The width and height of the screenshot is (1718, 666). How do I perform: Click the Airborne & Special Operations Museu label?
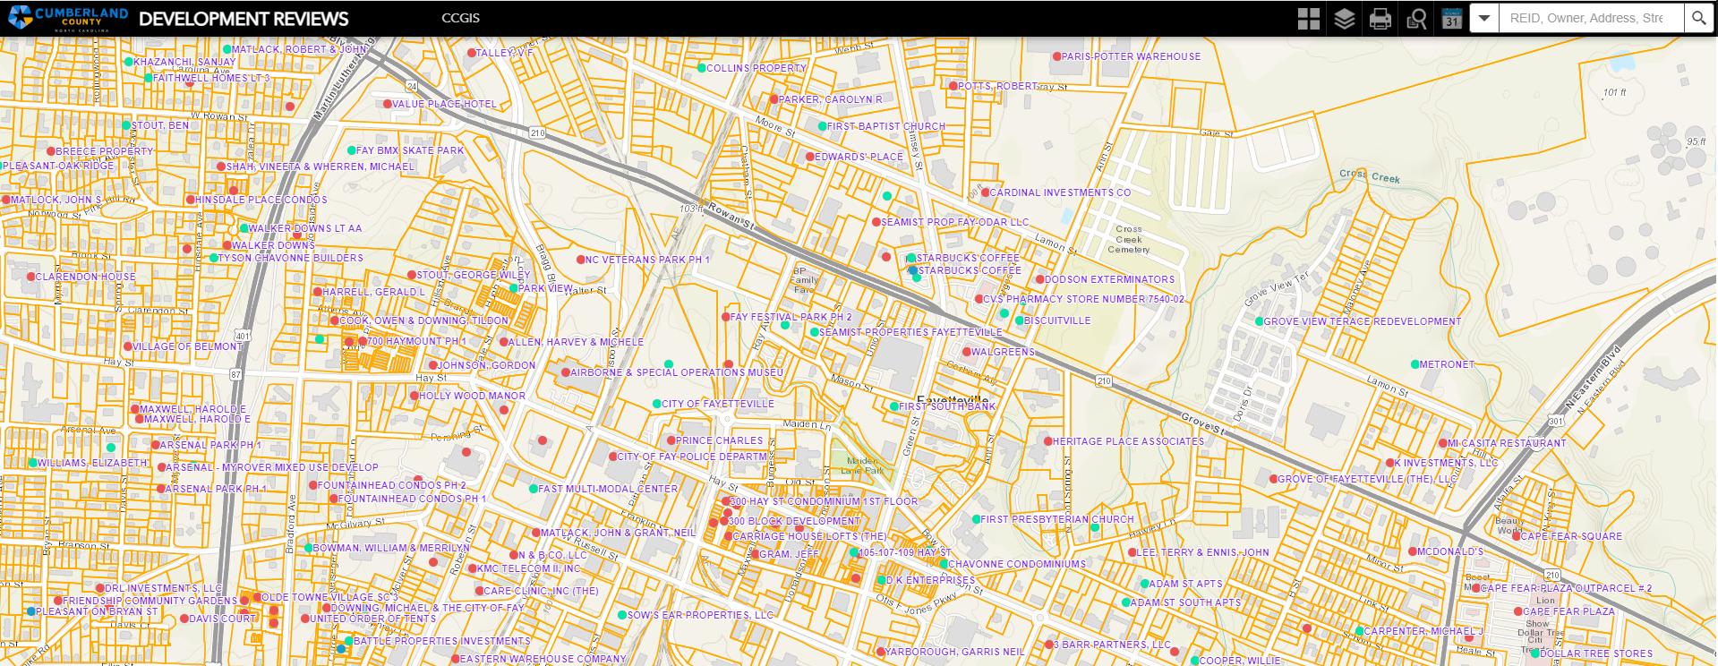pyautogui.click(x=677, y=372)
